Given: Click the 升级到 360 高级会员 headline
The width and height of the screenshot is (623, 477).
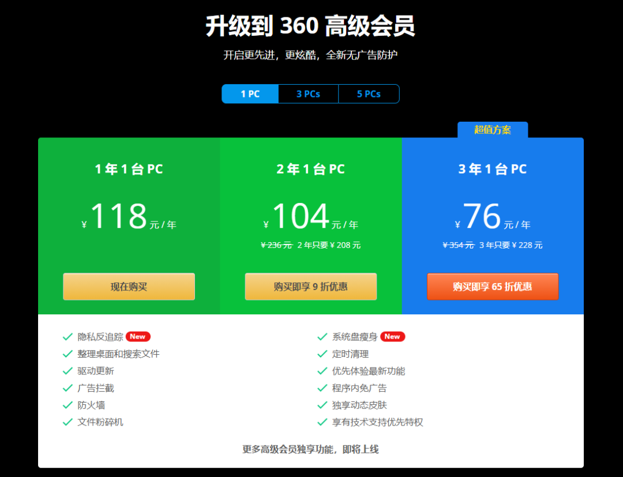Looking at the screenshot, I should (311, 26).
